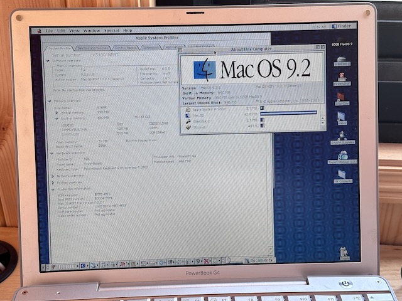Open the checkered grid Control Strip module
Image resolution: width=402 pixels, height=301 pixels.
coord(143,263)
